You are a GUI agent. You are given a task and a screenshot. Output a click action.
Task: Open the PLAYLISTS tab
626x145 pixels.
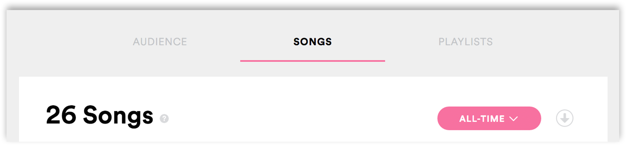click(x=465, y=42)
